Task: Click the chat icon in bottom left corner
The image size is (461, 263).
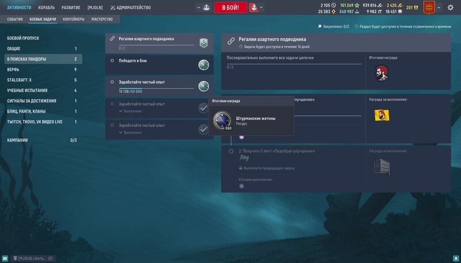Action: [x=5, y=258]
